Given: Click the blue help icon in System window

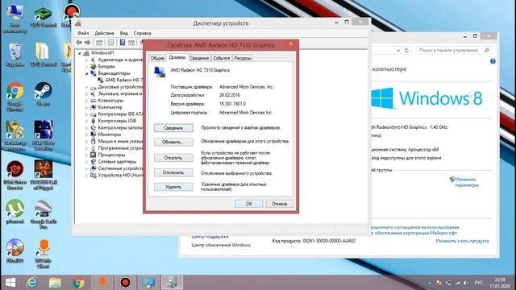Looking at the screenshot, I should [493, 61].
